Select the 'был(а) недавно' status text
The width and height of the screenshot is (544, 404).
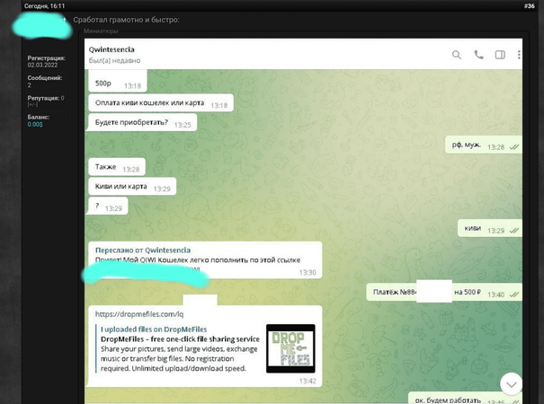click(x=114, y=61)
